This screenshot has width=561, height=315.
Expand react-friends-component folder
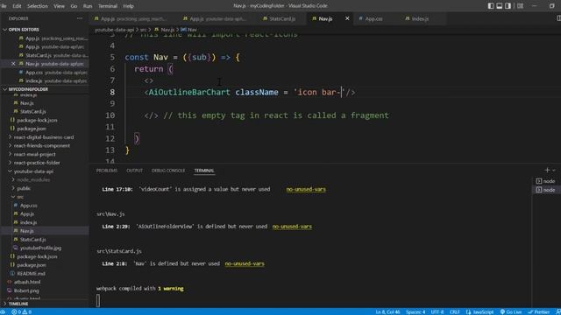click(42, 146)
